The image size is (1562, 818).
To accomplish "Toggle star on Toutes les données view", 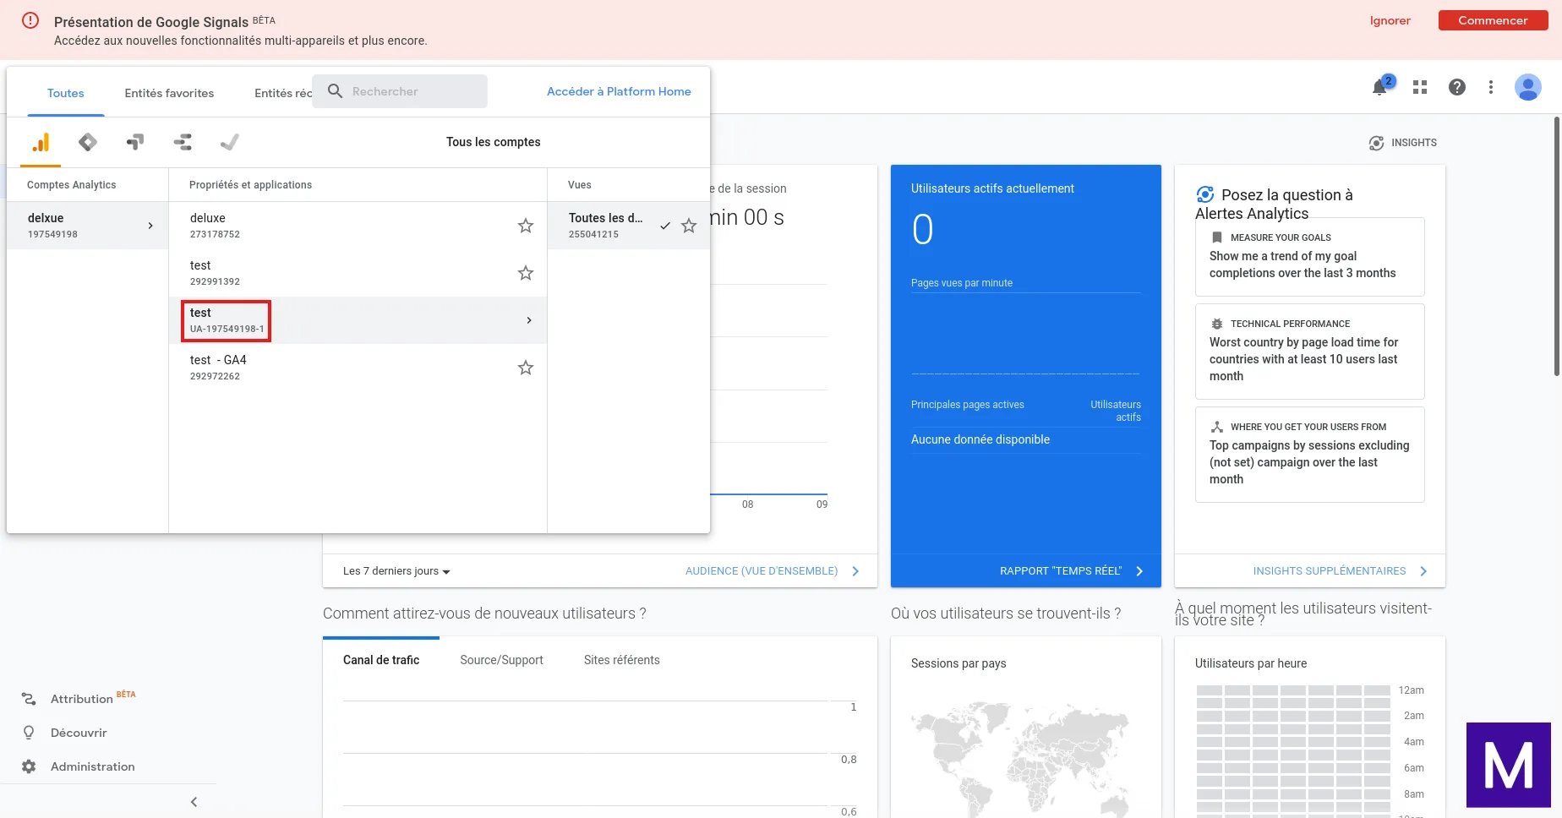I will [x=689, y=226].
